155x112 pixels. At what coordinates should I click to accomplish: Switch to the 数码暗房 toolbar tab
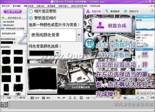pos(113,11)
